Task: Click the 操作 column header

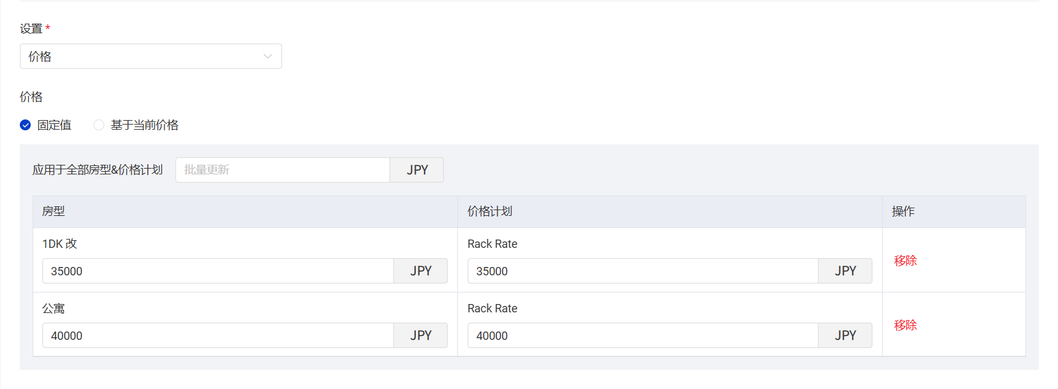Action: 903,211
